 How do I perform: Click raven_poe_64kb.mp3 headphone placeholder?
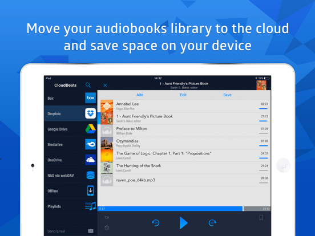point(107,180)
